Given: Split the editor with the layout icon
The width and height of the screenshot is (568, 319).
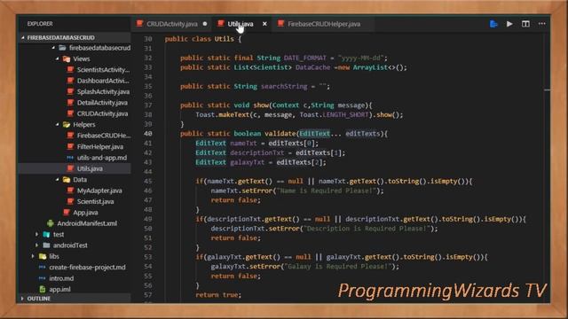Looking at the screenshot, I should point(525,24).
